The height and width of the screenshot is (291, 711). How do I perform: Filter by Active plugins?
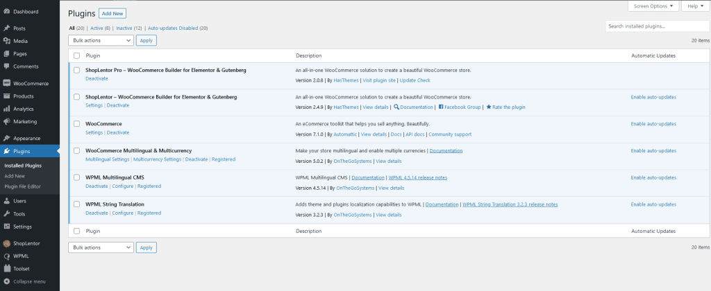(x=97, y=28)
